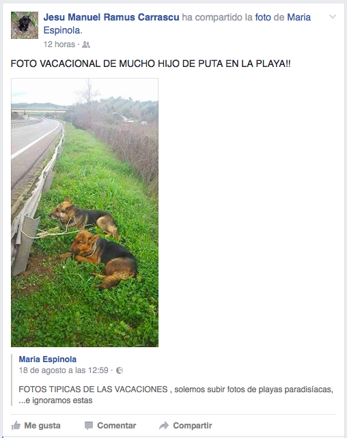Click the 'Compartir' text label
The width and height of the screenshot is (347, 438).
pos(193,426)
